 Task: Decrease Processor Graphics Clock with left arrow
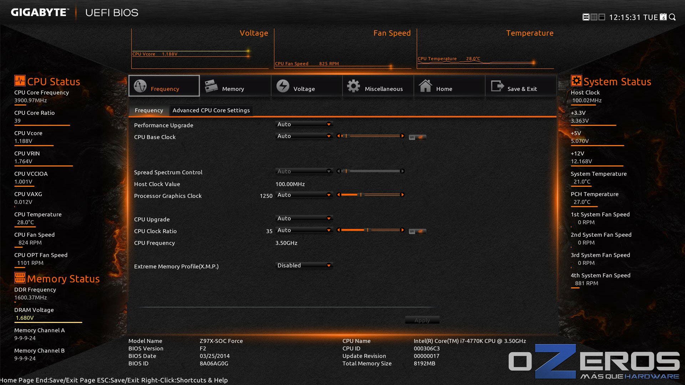(x=339, y=195)
